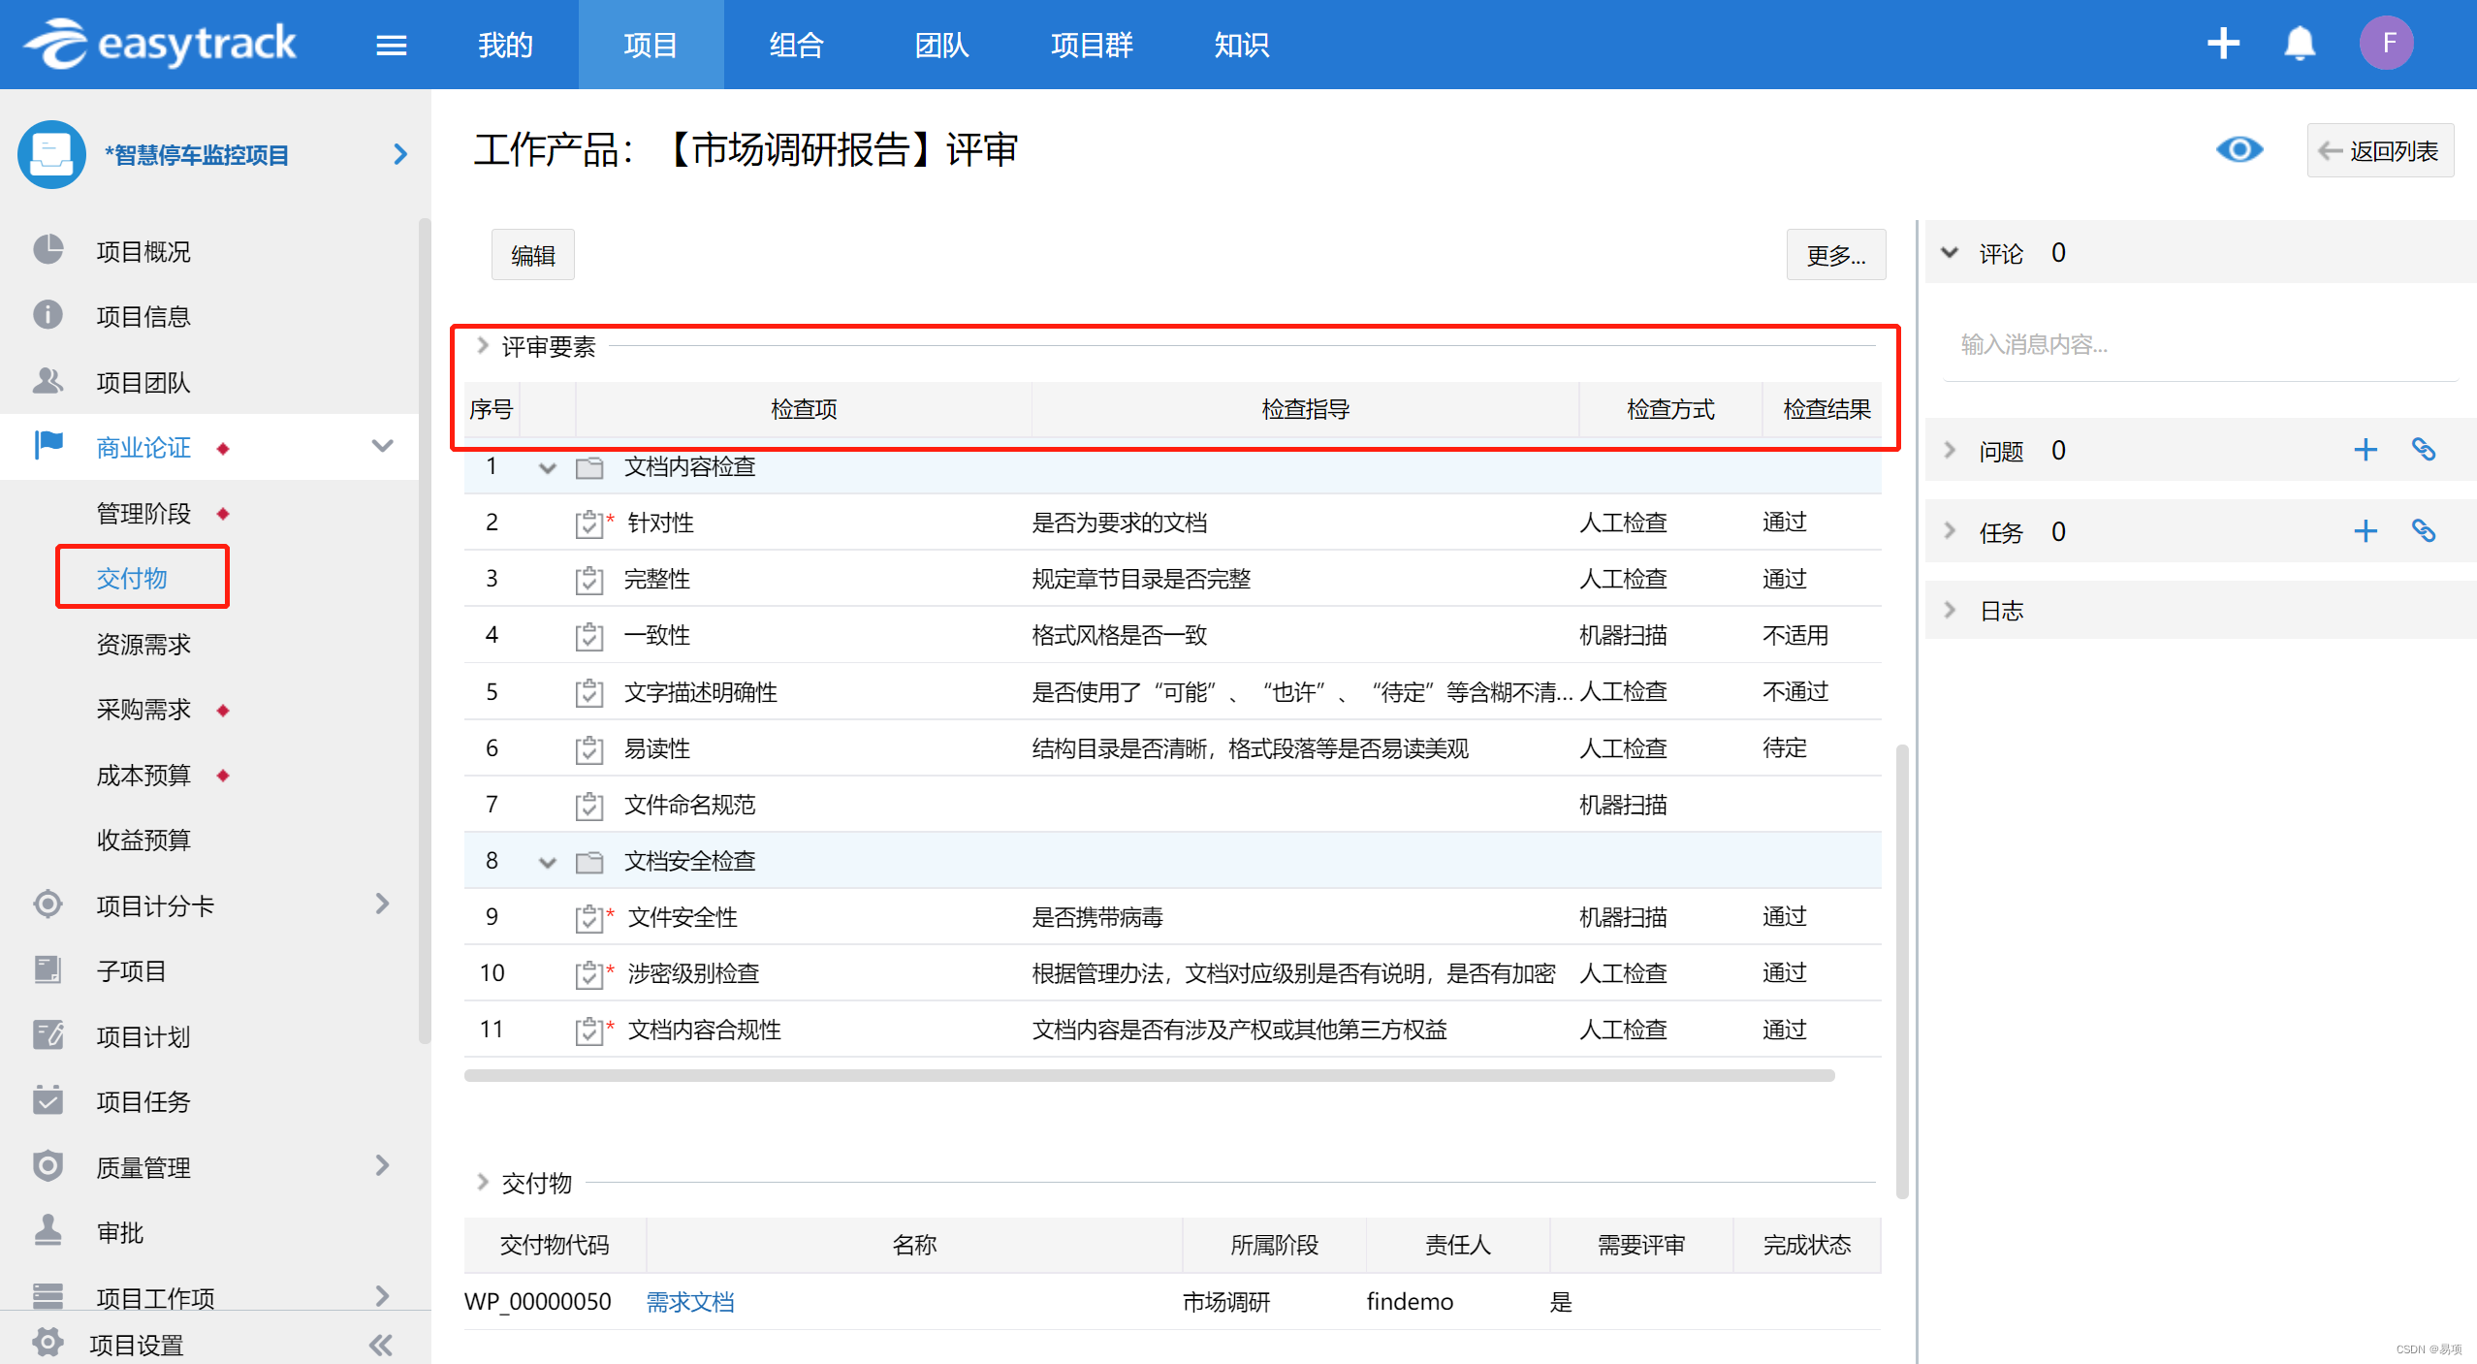This screenshot has height=1364, width=2477.
Task: Open the notifications bell
Action: coord(2300,44)
